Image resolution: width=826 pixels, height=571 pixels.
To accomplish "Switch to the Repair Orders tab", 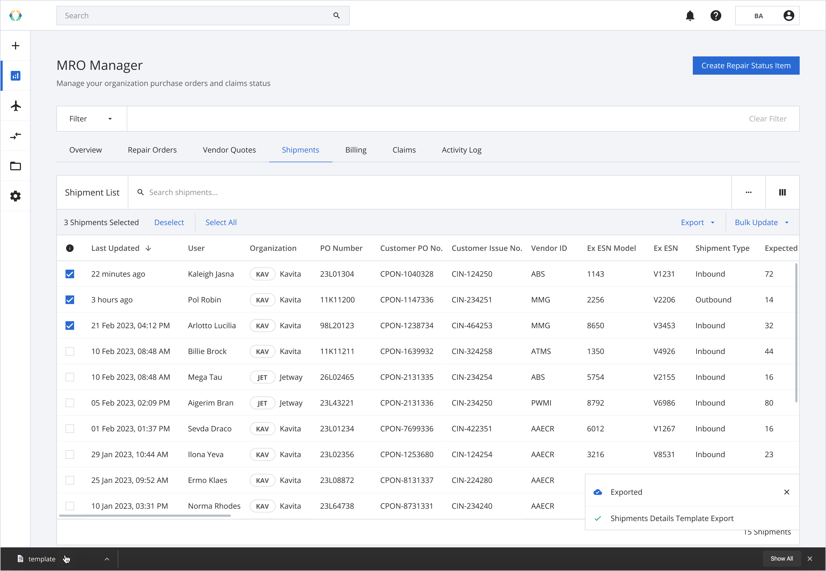I will 152,150.
